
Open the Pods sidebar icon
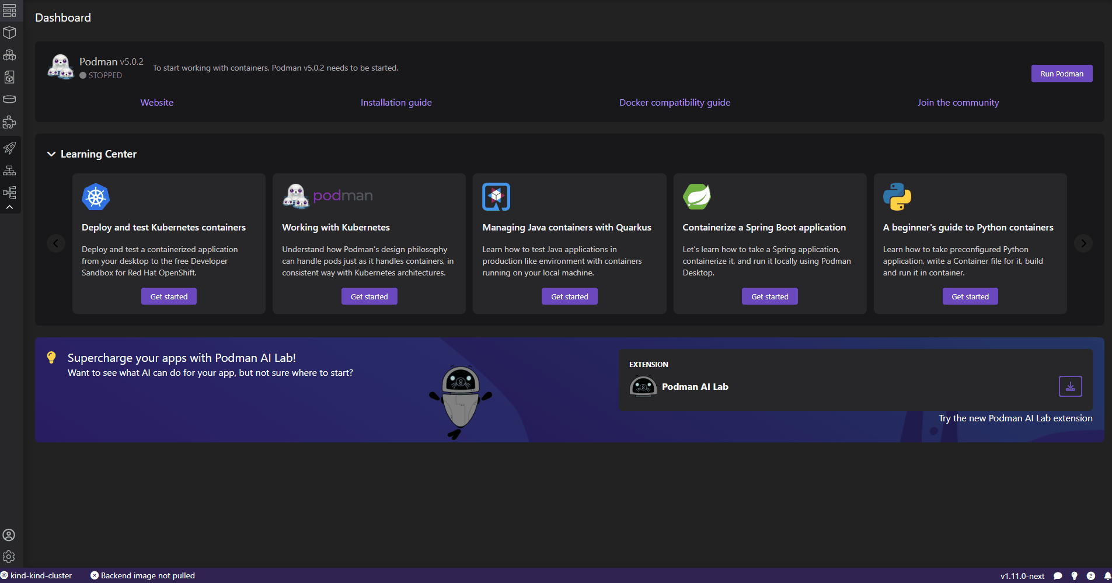(9, 55)
